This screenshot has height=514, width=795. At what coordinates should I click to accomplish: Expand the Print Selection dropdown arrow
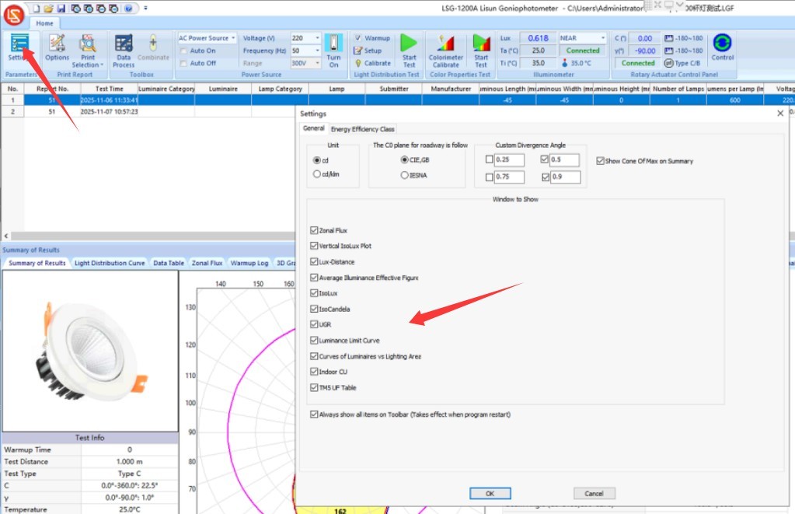point(102,65)
